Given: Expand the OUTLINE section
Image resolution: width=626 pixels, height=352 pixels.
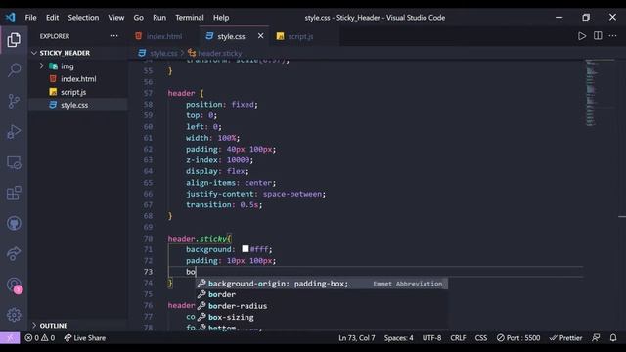Looking at the screenshot, I should [x=53, y=326].
